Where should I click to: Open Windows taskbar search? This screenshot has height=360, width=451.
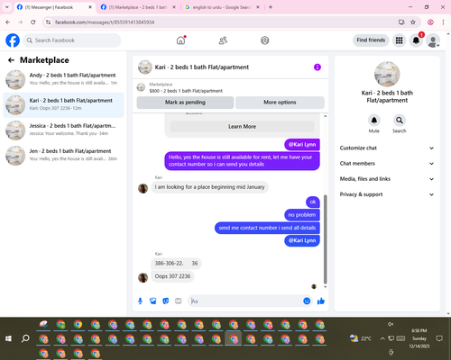coord(25,338)
